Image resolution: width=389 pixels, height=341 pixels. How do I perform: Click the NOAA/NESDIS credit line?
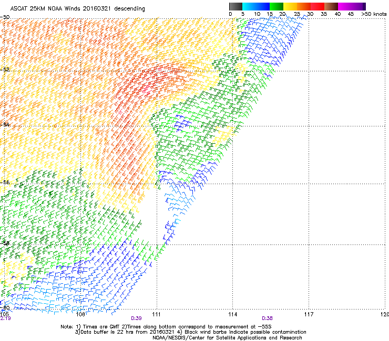tap(227, 337)
